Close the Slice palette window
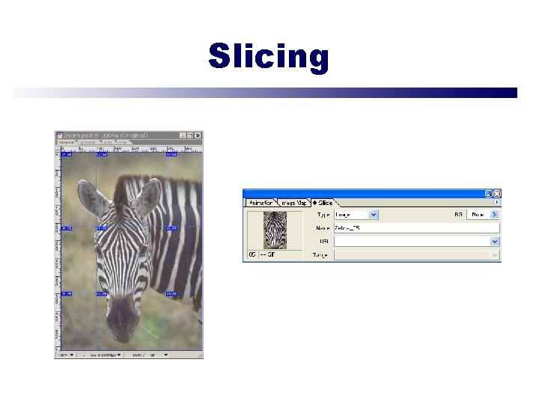The width and height of the screenshot is (539, 404). 497,194
